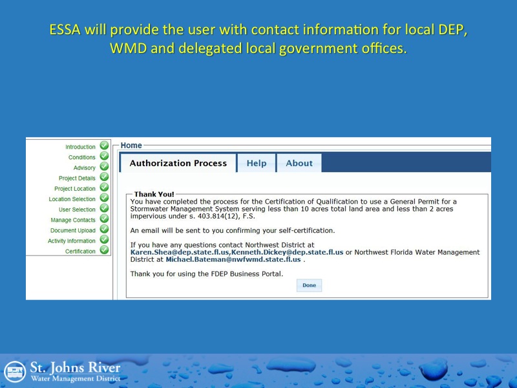Go to the Project Location step
This screenshot has height=388, width=517.
point(74,189)
